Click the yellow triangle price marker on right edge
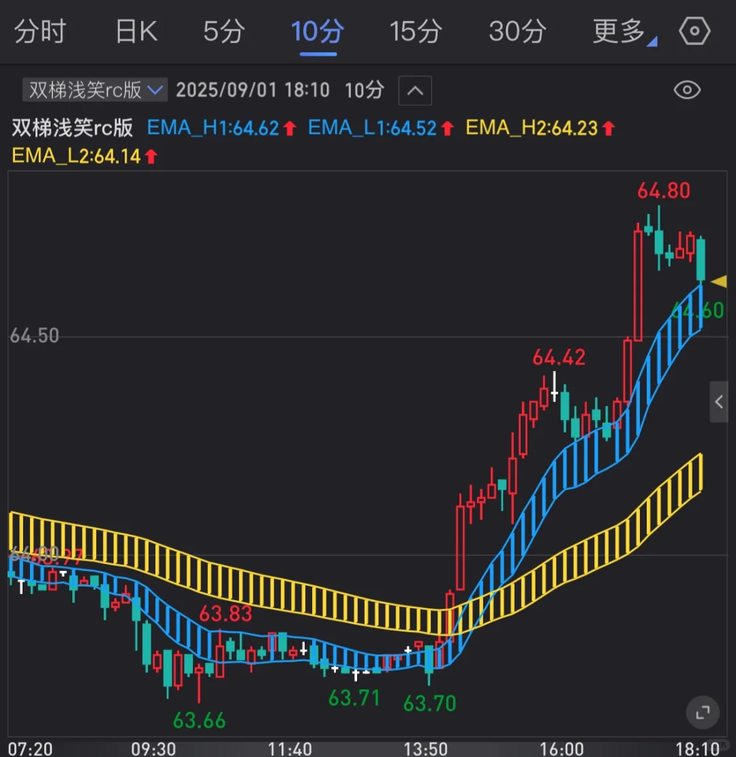 click(x=719, y=281)
